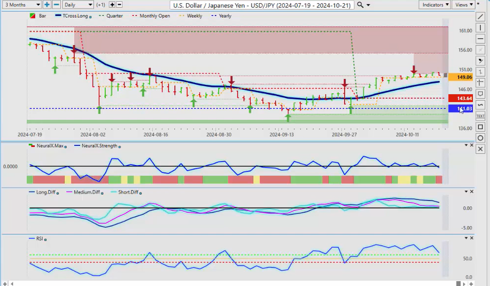
Task: Select the comment callout tool
Action: [481, 94]
